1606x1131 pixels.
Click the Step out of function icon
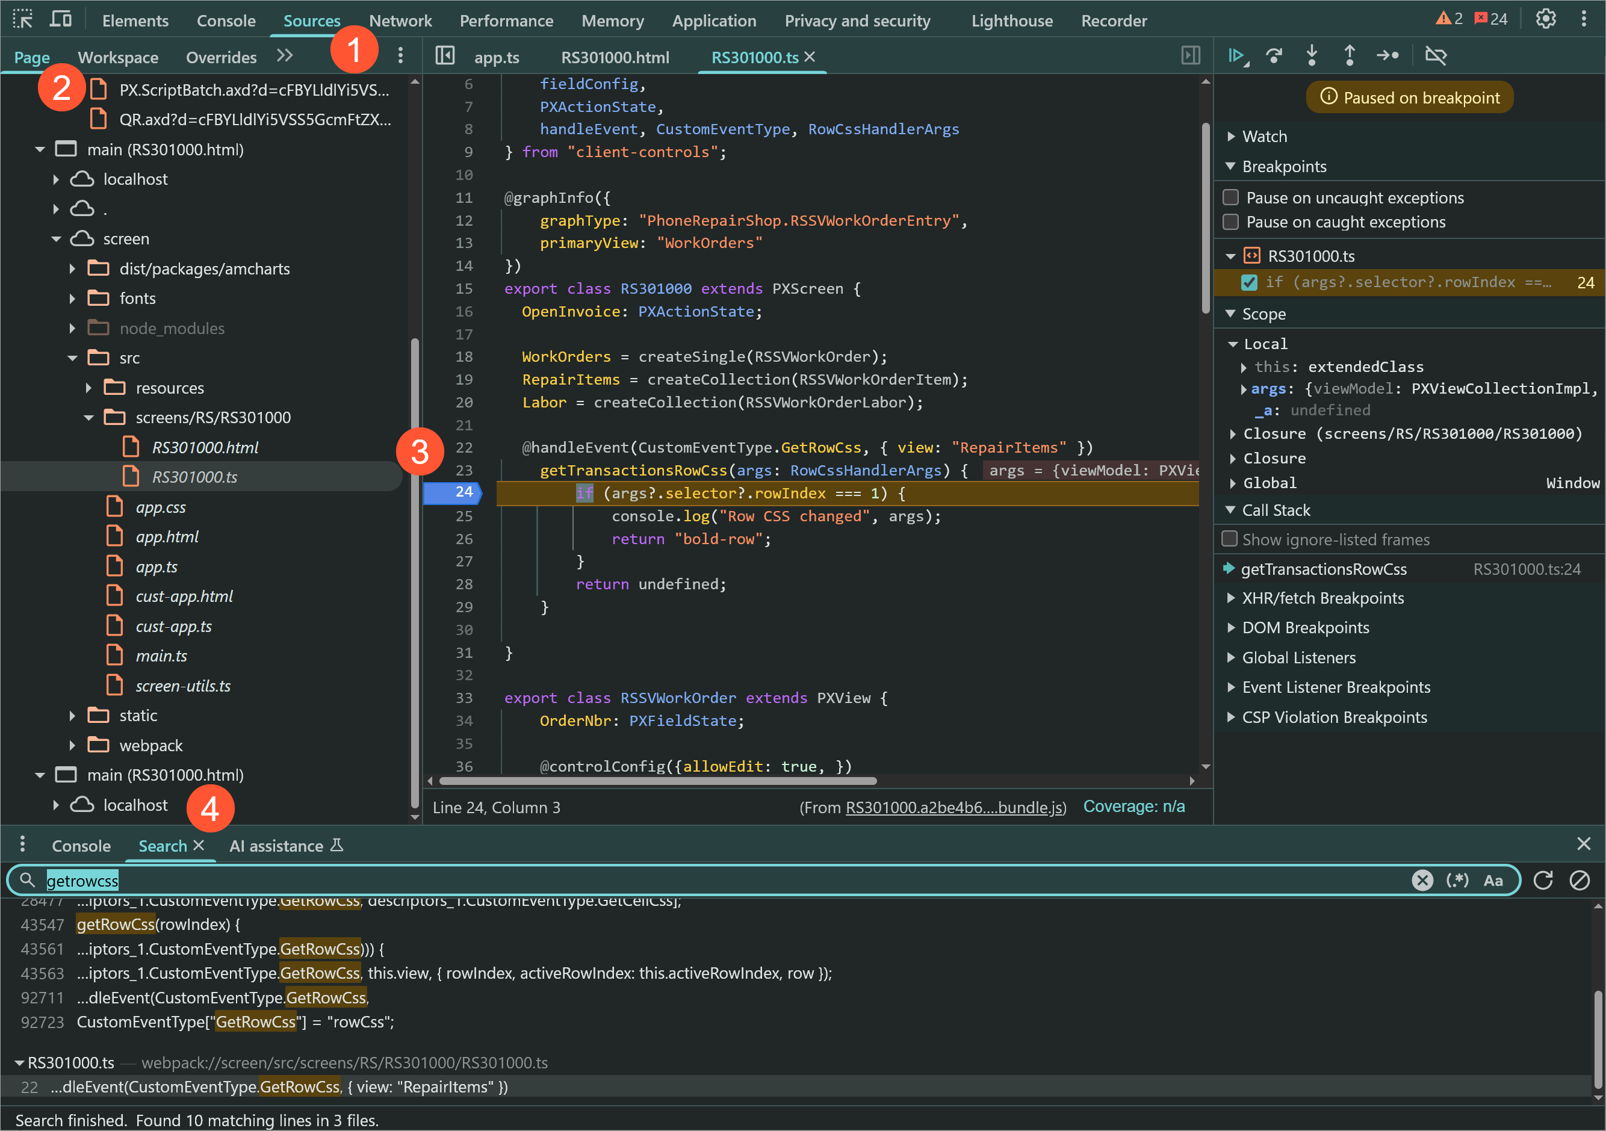coord(1350,55)
